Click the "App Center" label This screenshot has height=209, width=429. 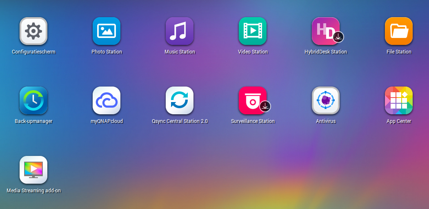click(x=399, y=121)
